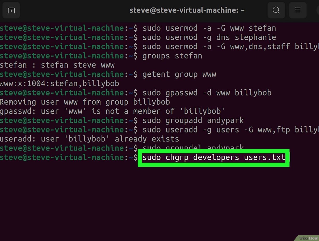Click 'sudo groupadd andypark' command
This screenshot has height=241, width=319.
[193, 121]
